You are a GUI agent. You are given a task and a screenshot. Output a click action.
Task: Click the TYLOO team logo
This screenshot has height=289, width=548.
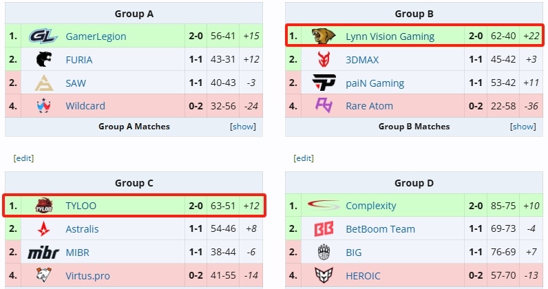pos(44,206)
